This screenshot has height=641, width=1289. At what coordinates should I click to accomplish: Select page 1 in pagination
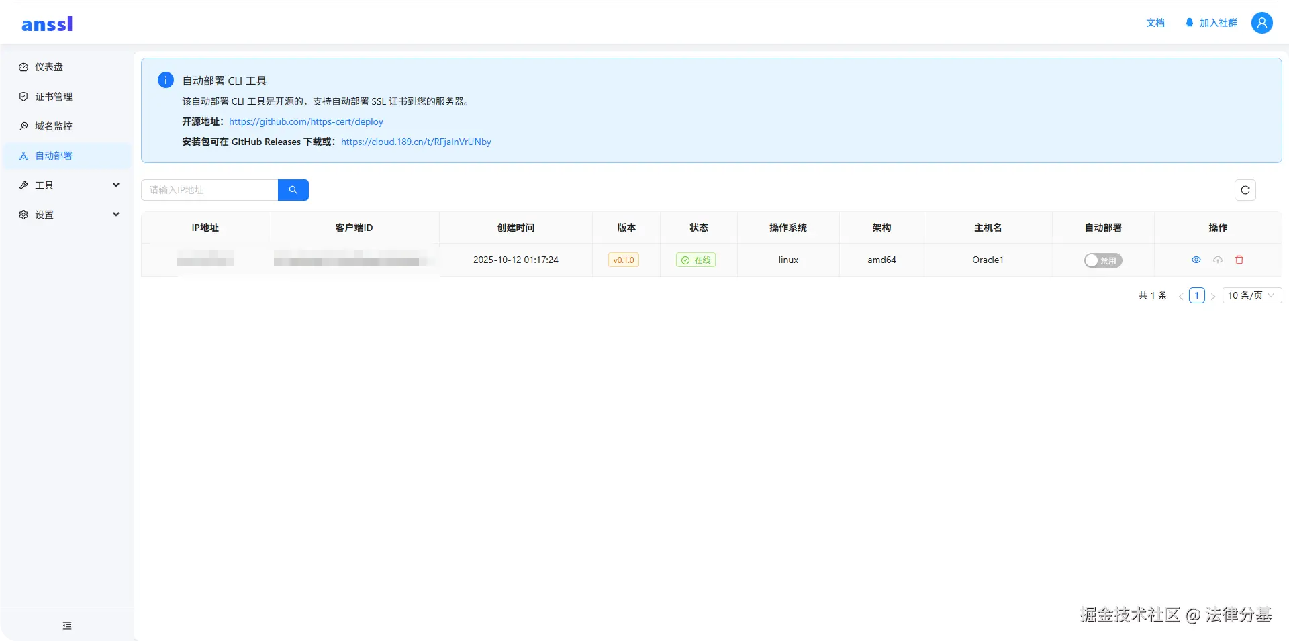tap(1197, 295)
